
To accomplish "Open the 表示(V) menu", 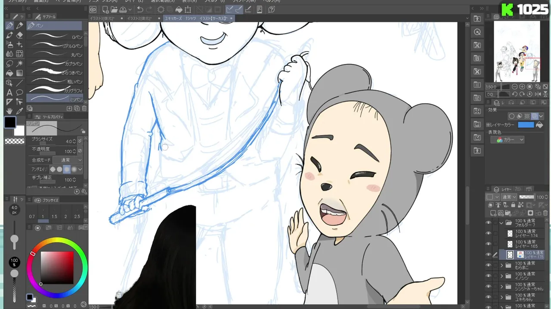I will (x=189, y=1).
